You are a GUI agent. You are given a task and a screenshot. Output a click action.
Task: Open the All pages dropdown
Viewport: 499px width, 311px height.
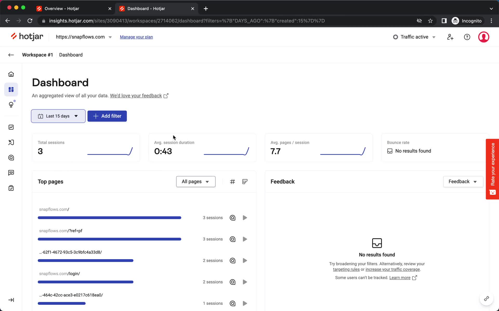pos(196,182)
